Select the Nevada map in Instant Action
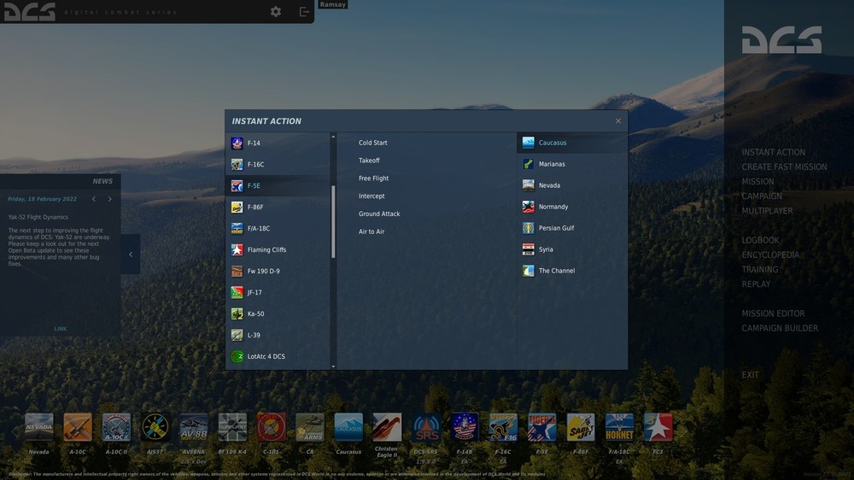 pyautogui.click(x=572, y=185)
